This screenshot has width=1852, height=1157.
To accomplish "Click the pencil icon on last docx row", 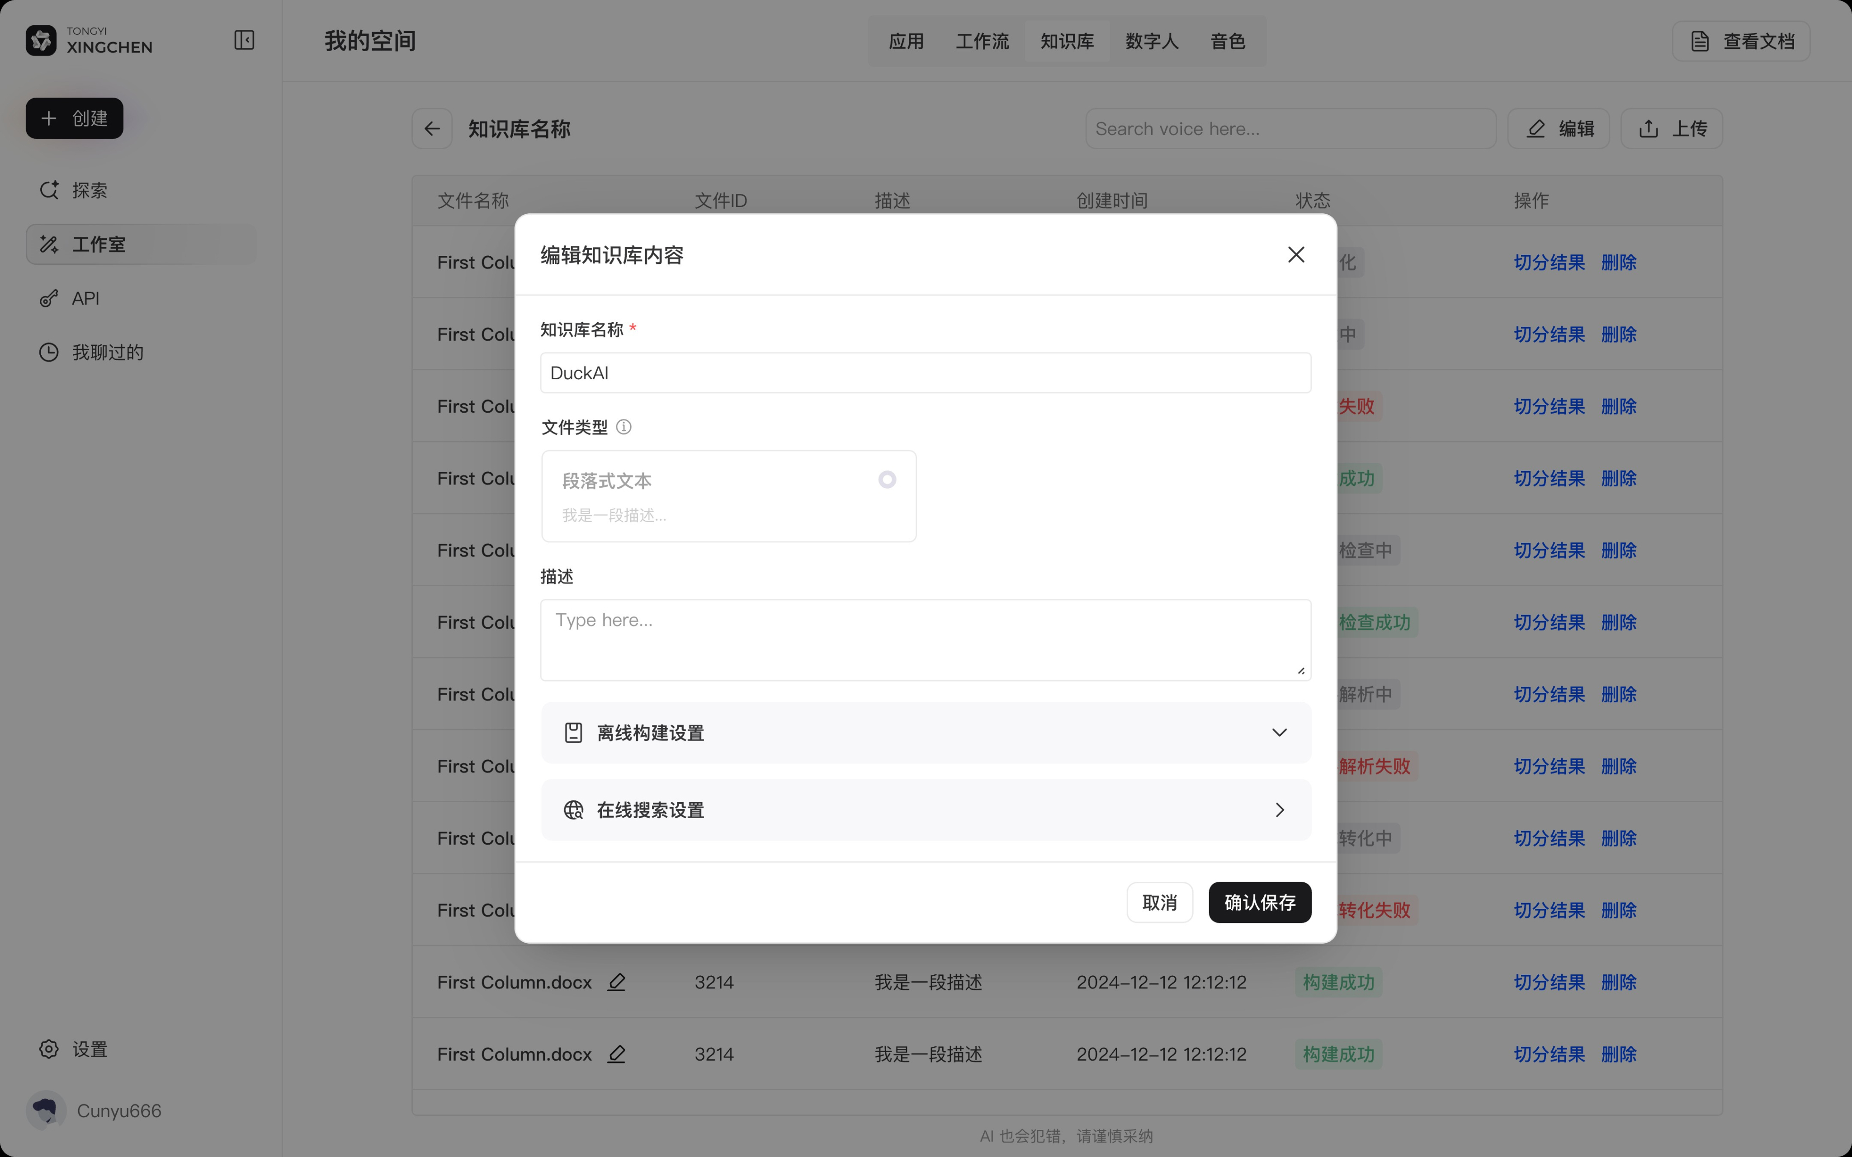I will [x=617, y=1054].
